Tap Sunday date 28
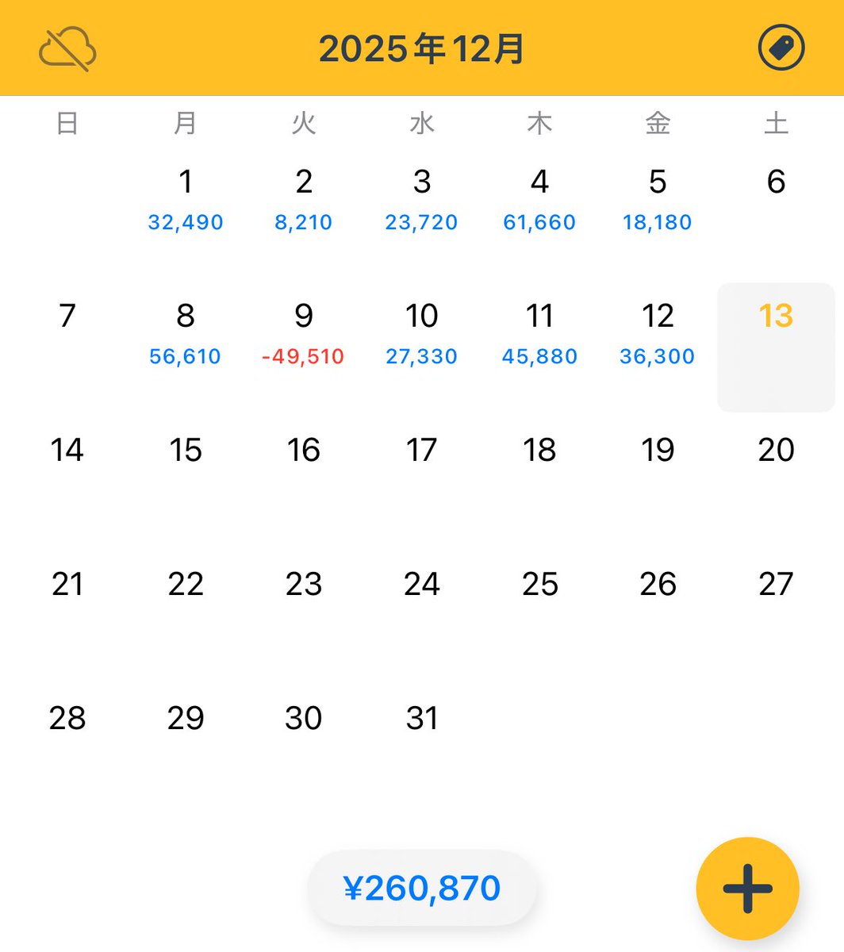 point(67,719)
